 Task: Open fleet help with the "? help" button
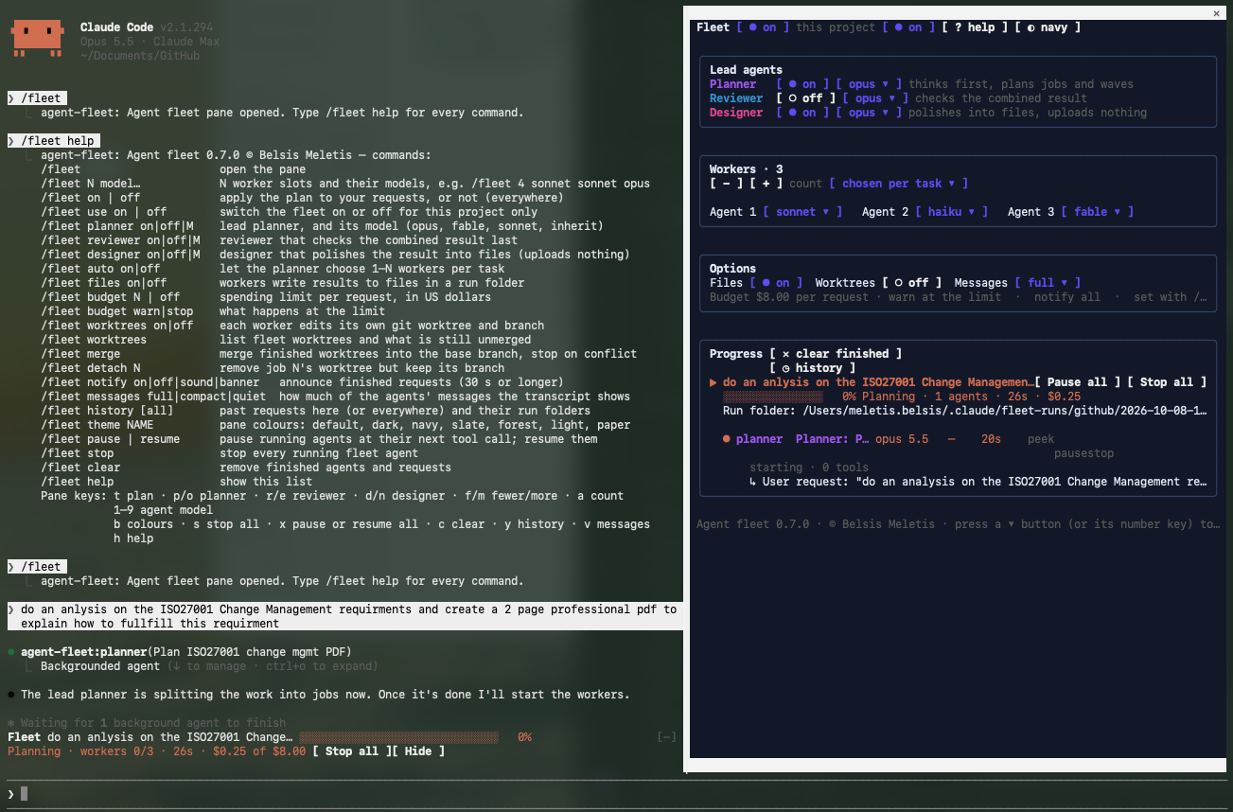coord(975,27)
